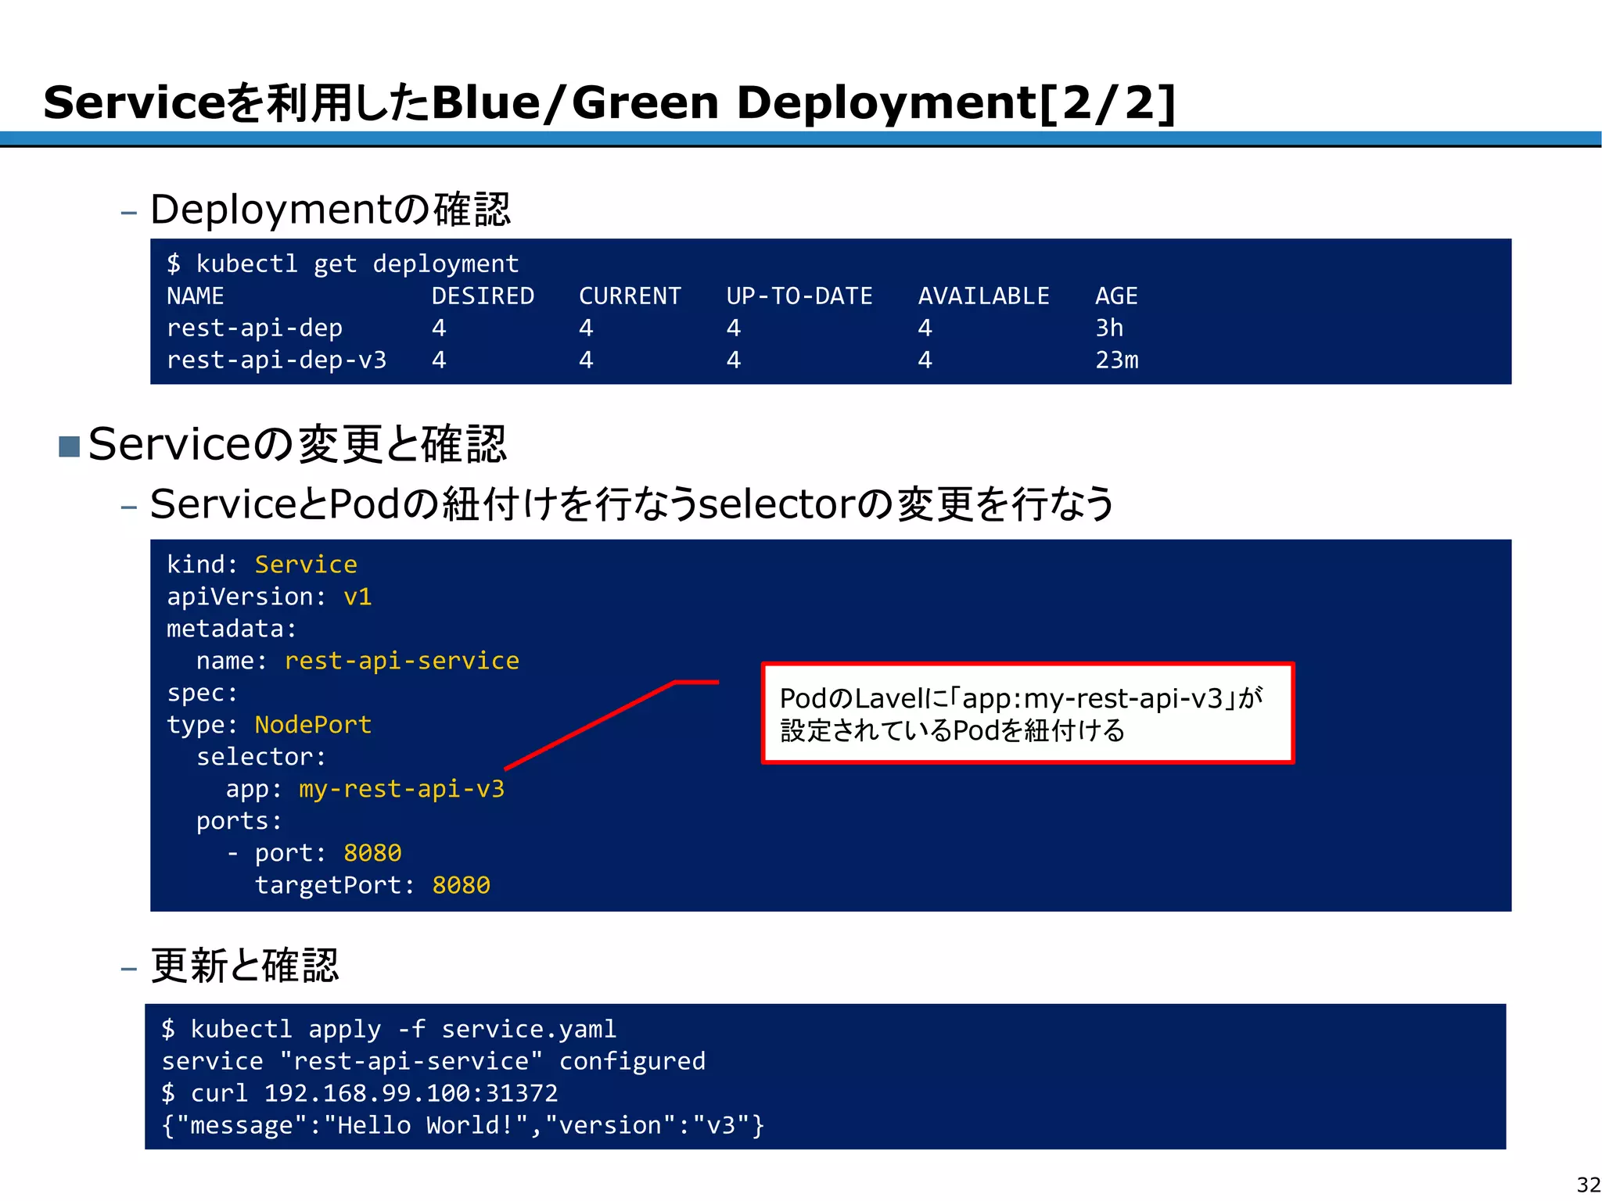The width and height of the screenshot is (1602, 1201).
Task: Click the slide title 'Serviceを利用したBlue/Green Deployment[2/2]'
Action: 610,102
